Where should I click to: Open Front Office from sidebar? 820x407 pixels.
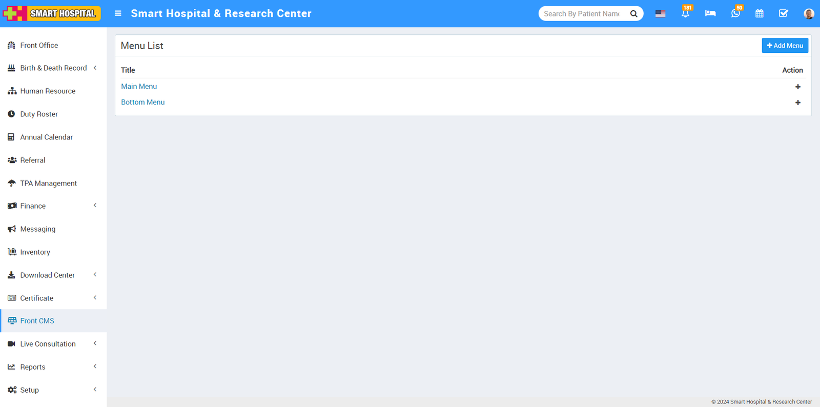[39, 45]
